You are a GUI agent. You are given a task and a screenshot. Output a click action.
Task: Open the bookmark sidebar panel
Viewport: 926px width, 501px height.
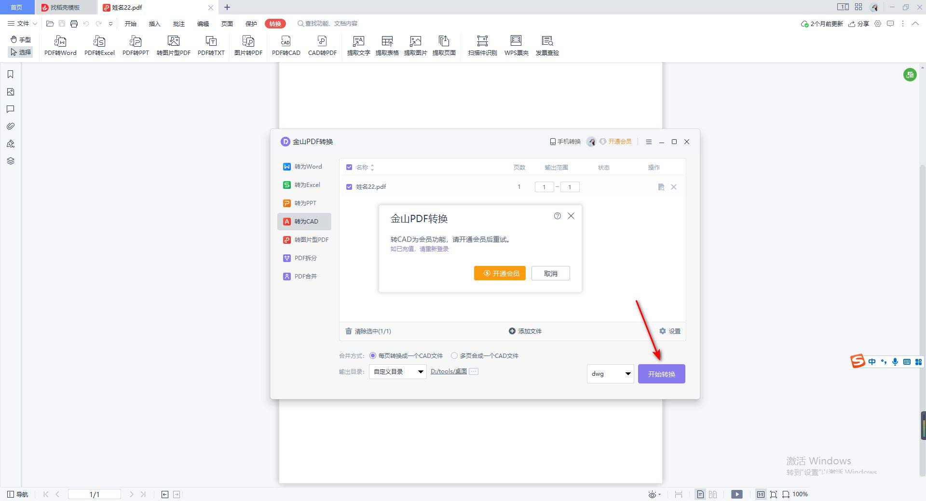[x=11, y=74]
